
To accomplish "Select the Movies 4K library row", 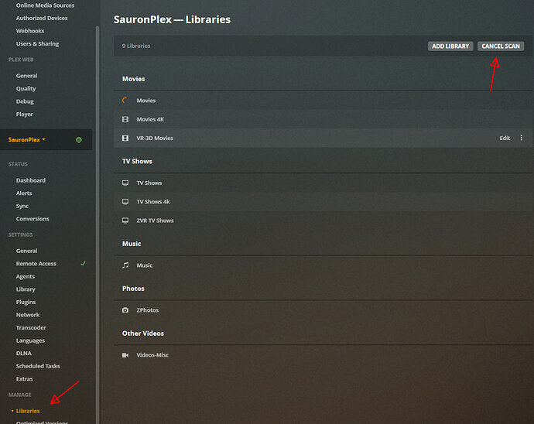I will click(x=323, y=119).
